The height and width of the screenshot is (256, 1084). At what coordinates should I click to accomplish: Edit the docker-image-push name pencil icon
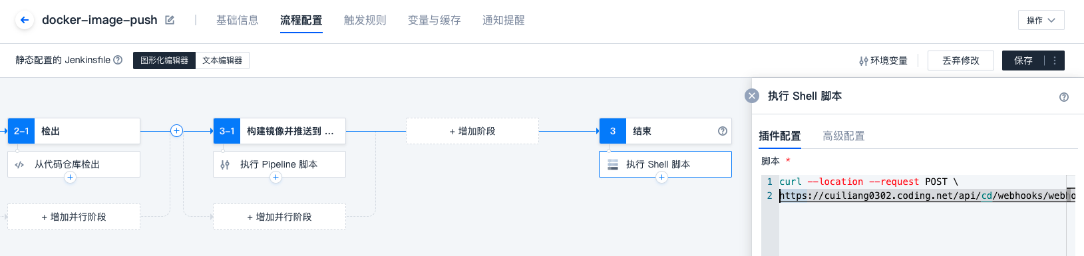pos(170,20)
